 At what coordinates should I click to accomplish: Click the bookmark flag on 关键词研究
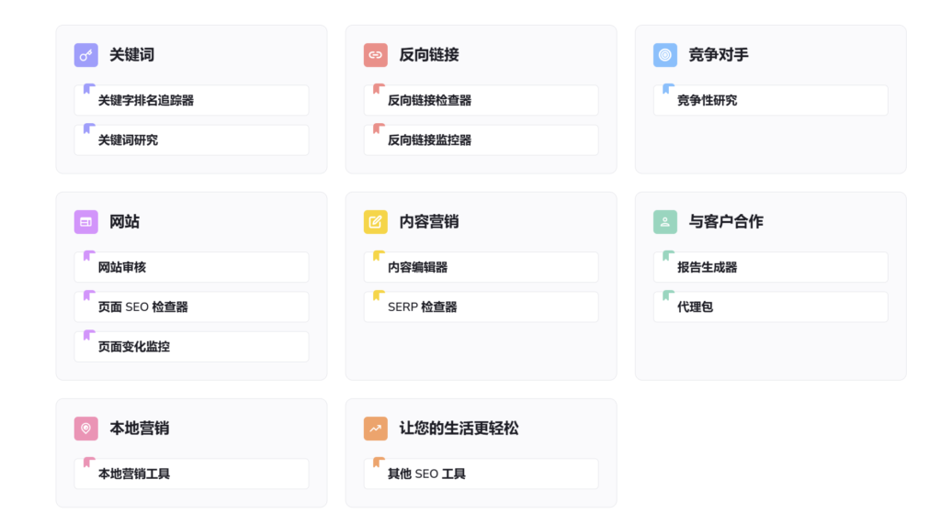(89, 128)
